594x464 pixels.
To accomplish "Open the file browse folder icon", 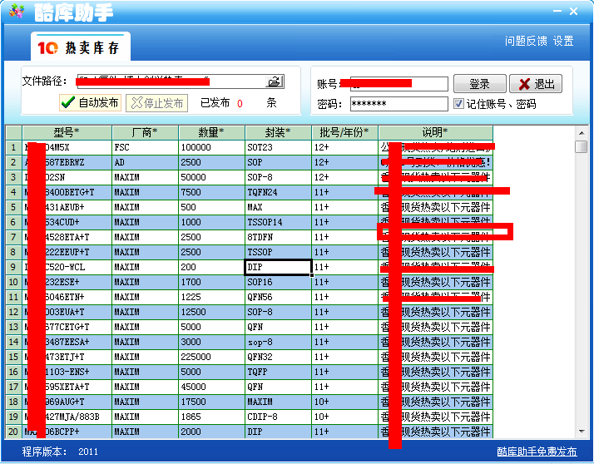I will [x=275, y=81].
